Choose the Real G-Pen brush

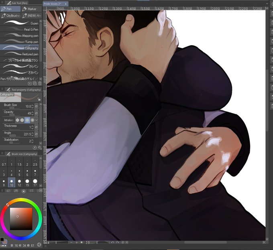(20, 29)
